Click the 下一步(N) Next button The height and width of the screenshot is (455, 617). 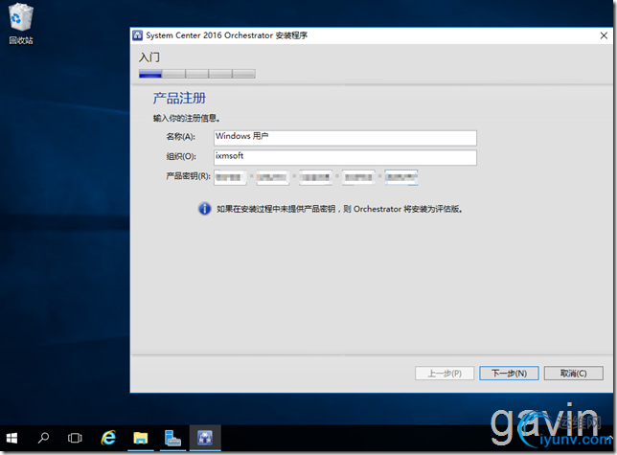click(509, 374)
